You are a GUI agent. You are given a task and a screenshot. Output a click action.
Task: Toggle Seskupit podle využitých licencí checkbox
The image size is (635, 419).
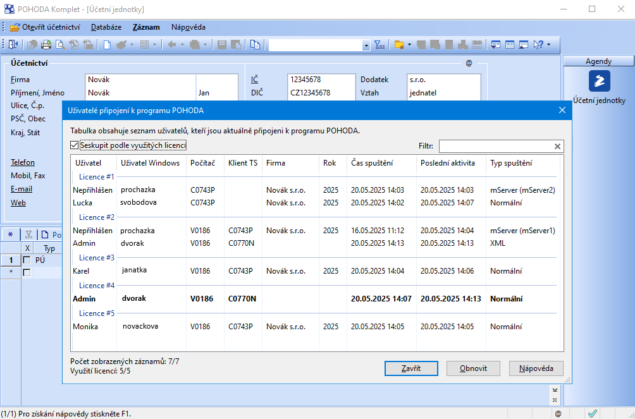[x=74, y=145]
